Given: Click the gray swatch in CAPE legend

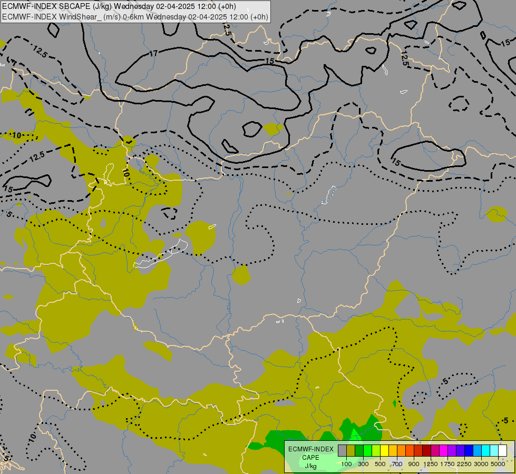Looking at the screenshot, I should (x=342, y=451).
